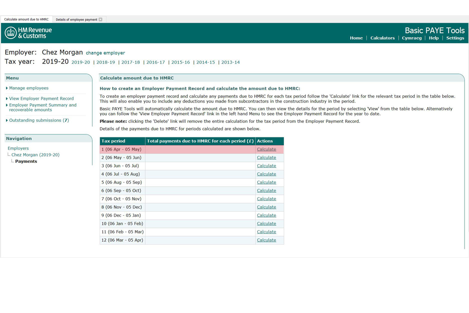Image resolution: width=469 pixels, height=313 pixels.
Task: Click the 'Actions' column header
Action: coord(270,141)
